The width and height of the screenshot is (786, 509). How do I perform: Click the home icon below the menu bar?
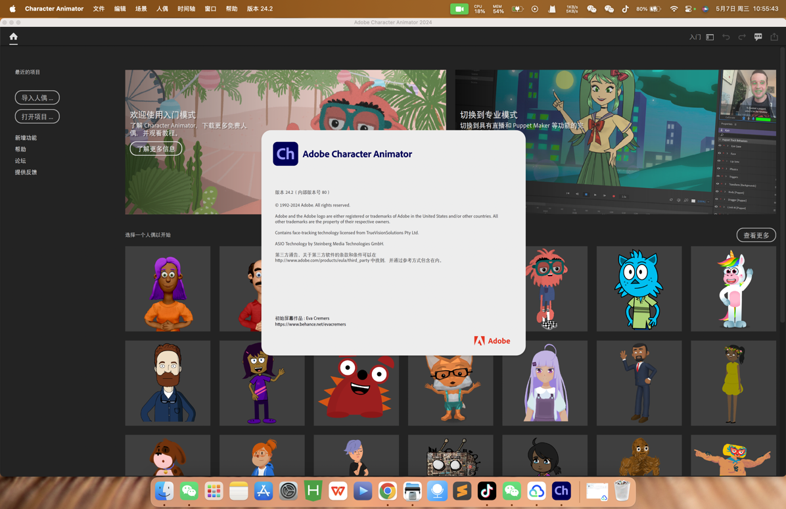pos(13,37)
